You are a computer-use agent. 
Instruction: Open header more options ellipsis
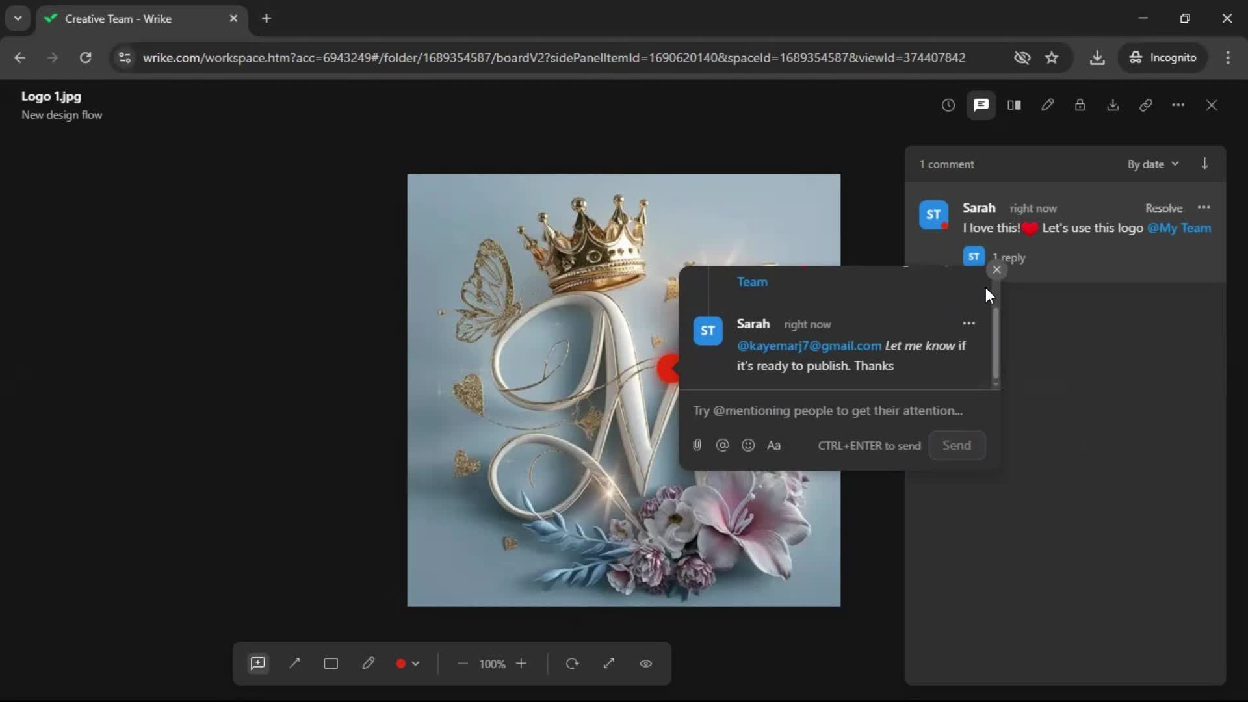[x=1178, y=105]
